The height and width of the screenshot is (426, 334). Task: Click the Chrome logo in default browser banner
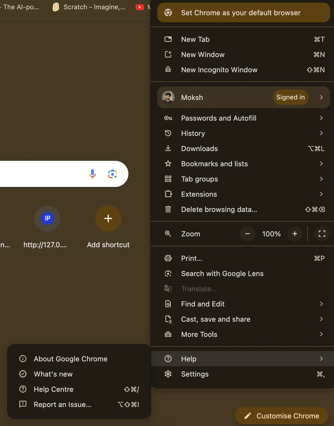click(x=168, y=12)
